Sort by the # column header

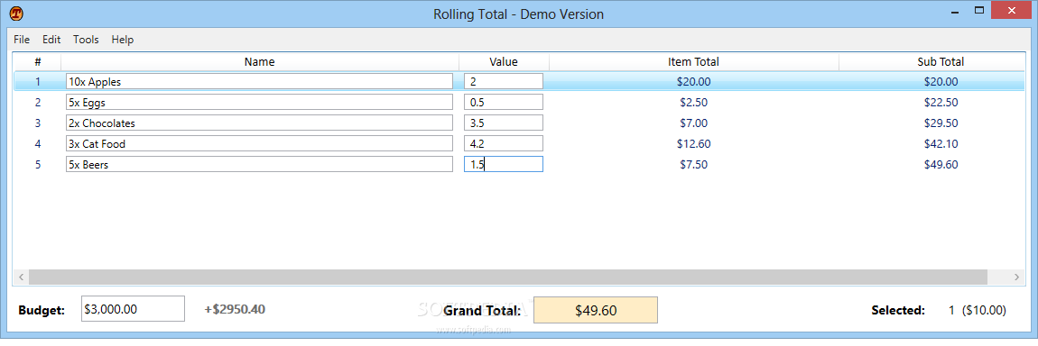tap(38, 62)
